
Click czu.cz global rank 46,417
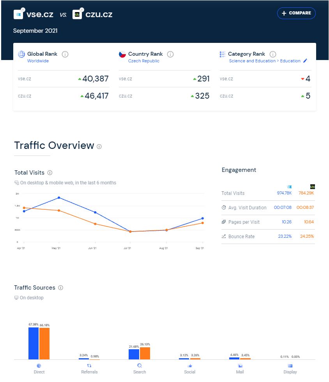click(x=97, y=96)
